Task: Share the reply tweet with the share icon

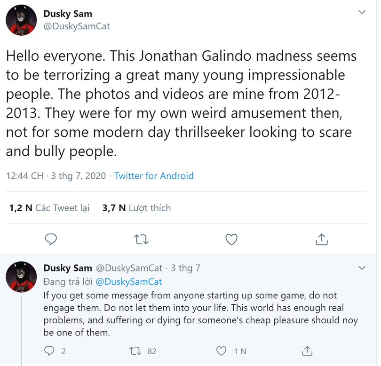Action: pyautogui.click(x=307, y=351)
